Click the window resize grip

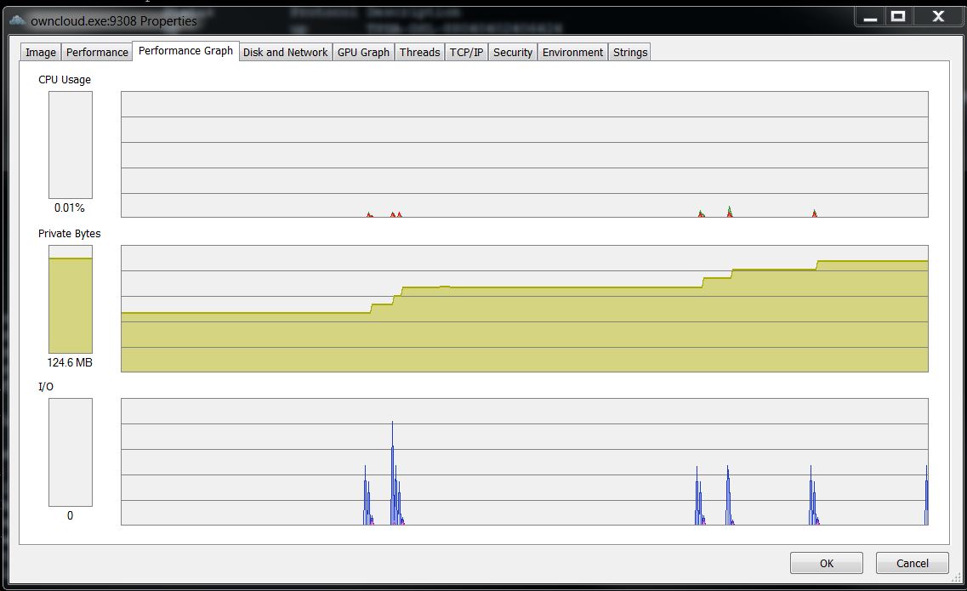tap(956, 578)
